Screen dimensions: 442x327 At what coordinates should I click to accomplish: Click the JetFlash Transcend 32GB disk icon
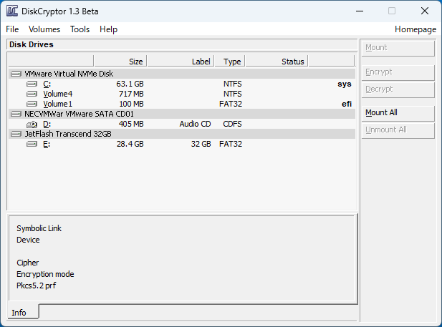click(16, 134)
